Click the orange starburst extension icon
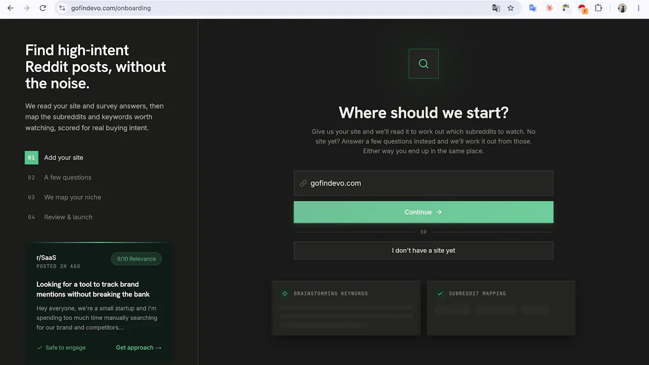 549,8
